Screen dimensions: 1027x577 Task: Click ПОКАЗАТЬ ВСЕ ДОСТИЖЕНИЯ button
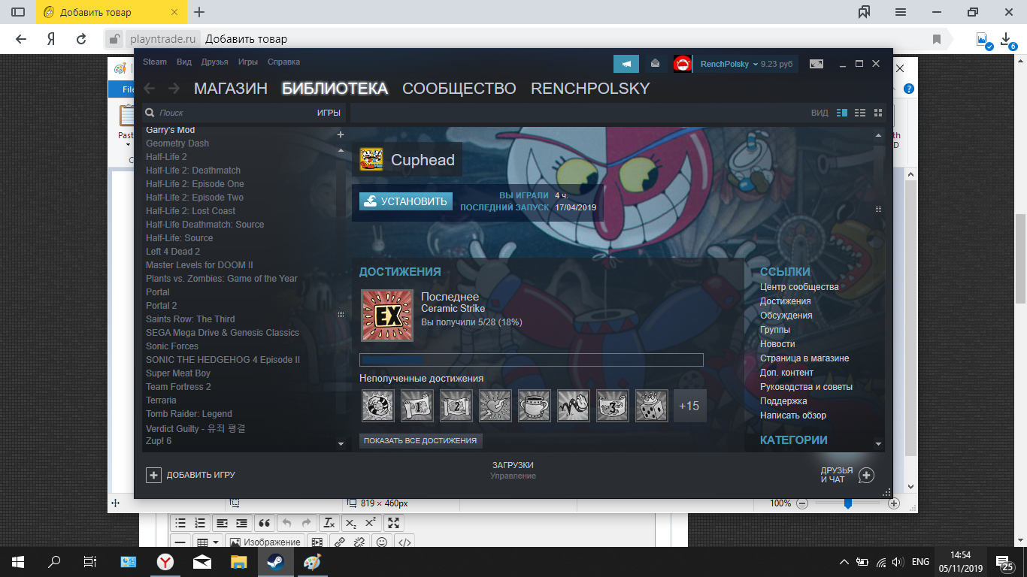coord(420,440)
